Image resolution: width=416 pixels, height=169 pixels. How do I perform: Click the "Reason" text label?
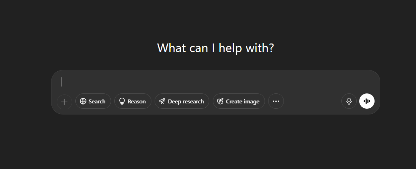pyautogui.click(x=137, y=102)
